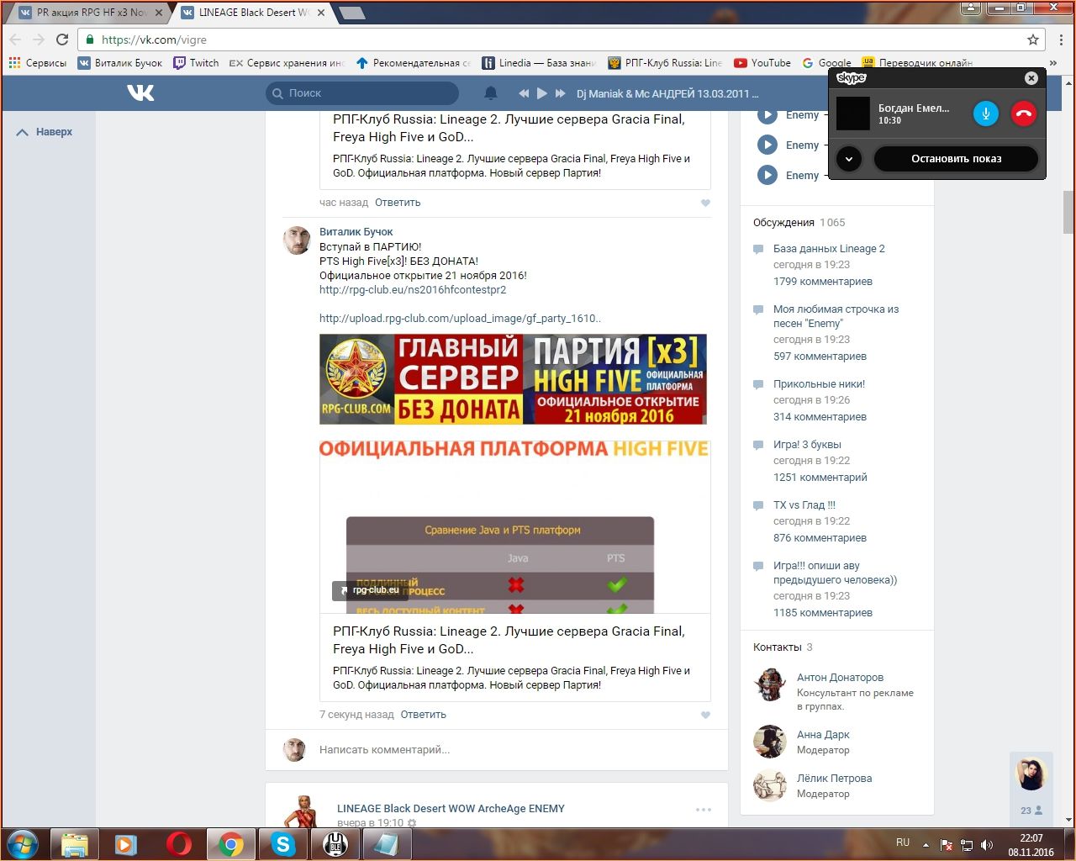This screenshot has width=1076, height=861.
Task: Open discussion База данных Lineage 2
Action: pyautogui.click(x=829, y=249)
